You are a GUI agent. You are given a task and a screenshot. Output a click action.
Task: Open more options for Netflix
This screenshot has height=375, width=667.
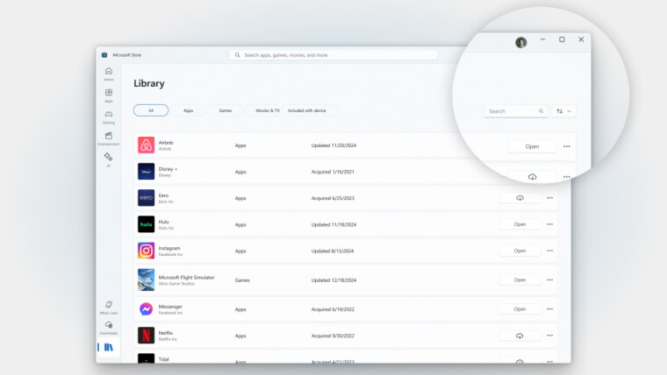(x=550, y=336)
